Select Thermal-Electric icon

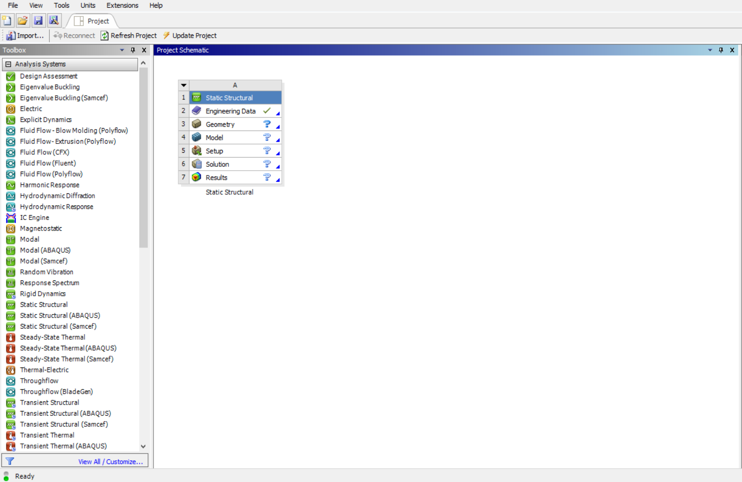pyautogui.click(x=11, y=370)
